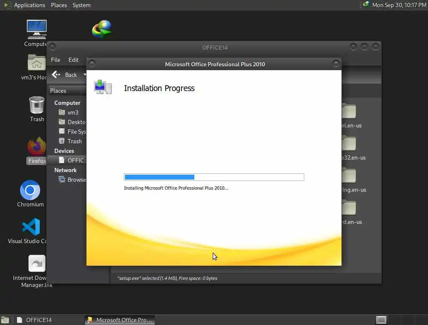Click the Installation Progress setup icon
This screenshot has height=325, width=428.
[103, 87]
